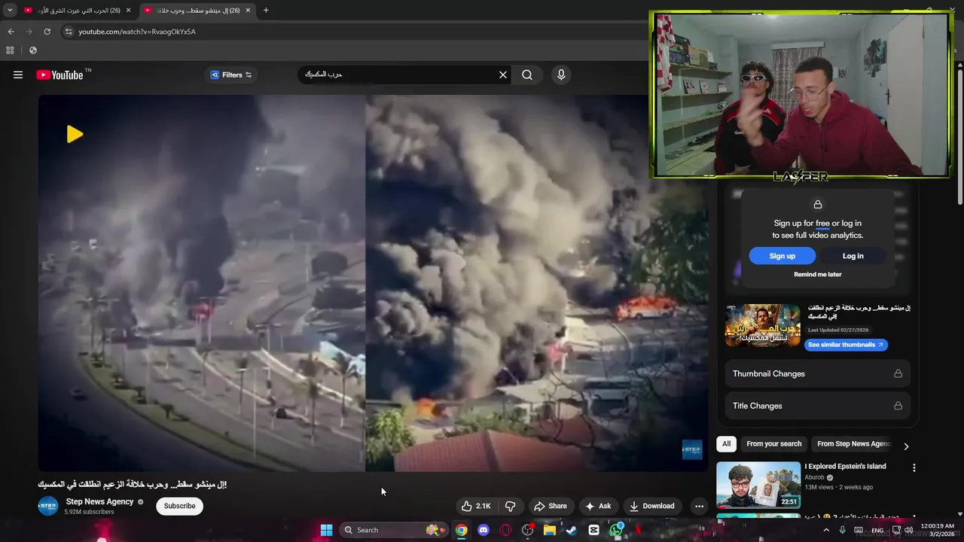Open I Explored Epstein's Island title
Image resolution: width=964 pixels, height=542 pixels.
pyautogui.click(x=845, y=467)
